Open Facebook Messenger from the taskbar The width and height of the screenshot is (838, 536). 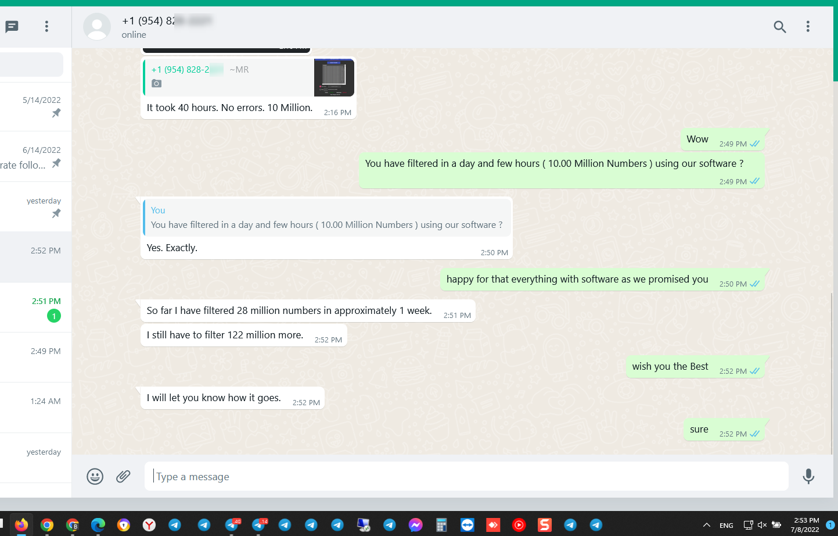point(415,525)
